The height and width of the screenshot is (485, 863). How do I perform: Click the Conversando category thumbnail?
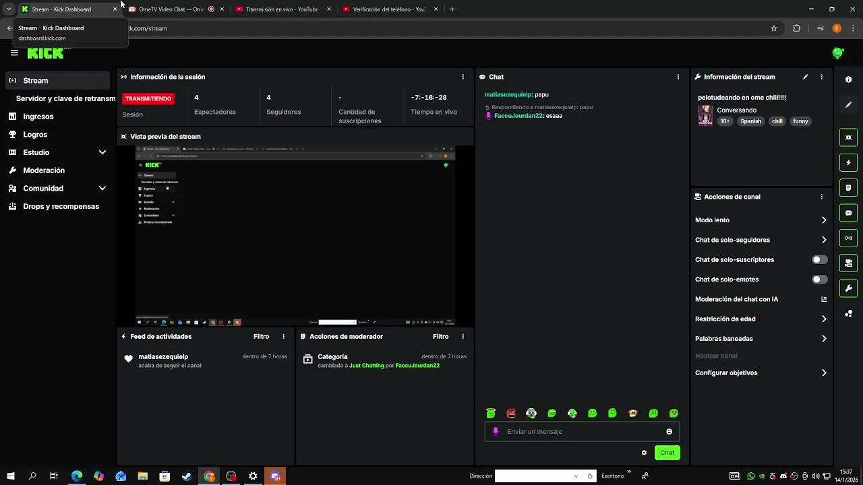pyautogui.click(x=705, y=115)
